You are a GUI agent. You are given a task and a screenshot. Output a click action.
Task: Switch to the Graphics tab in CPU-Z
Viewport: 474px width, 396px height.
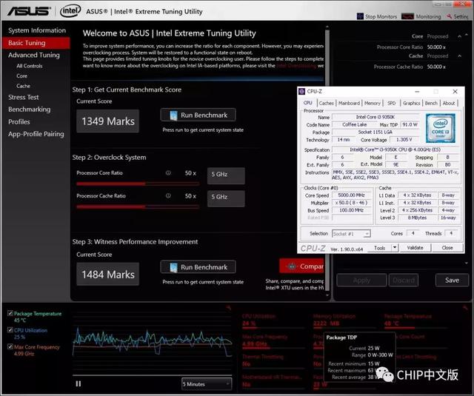[412, 104]
